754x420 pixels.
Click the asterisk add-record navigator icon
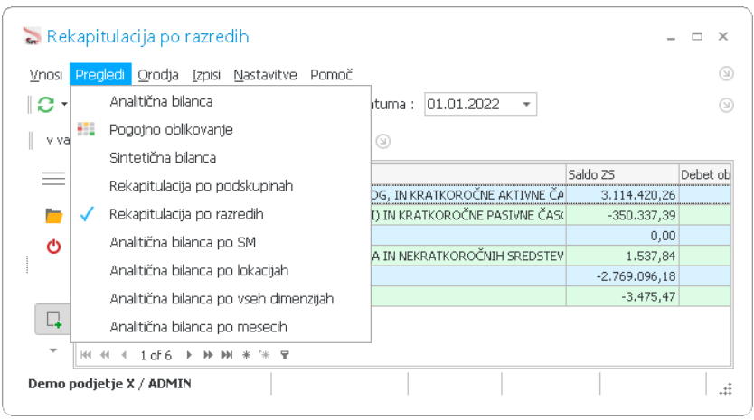click(246, 355)
